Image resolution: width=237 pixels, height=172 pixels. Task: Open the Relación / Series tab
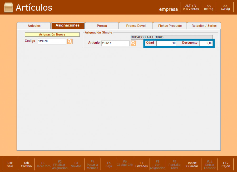click(204, 26)
